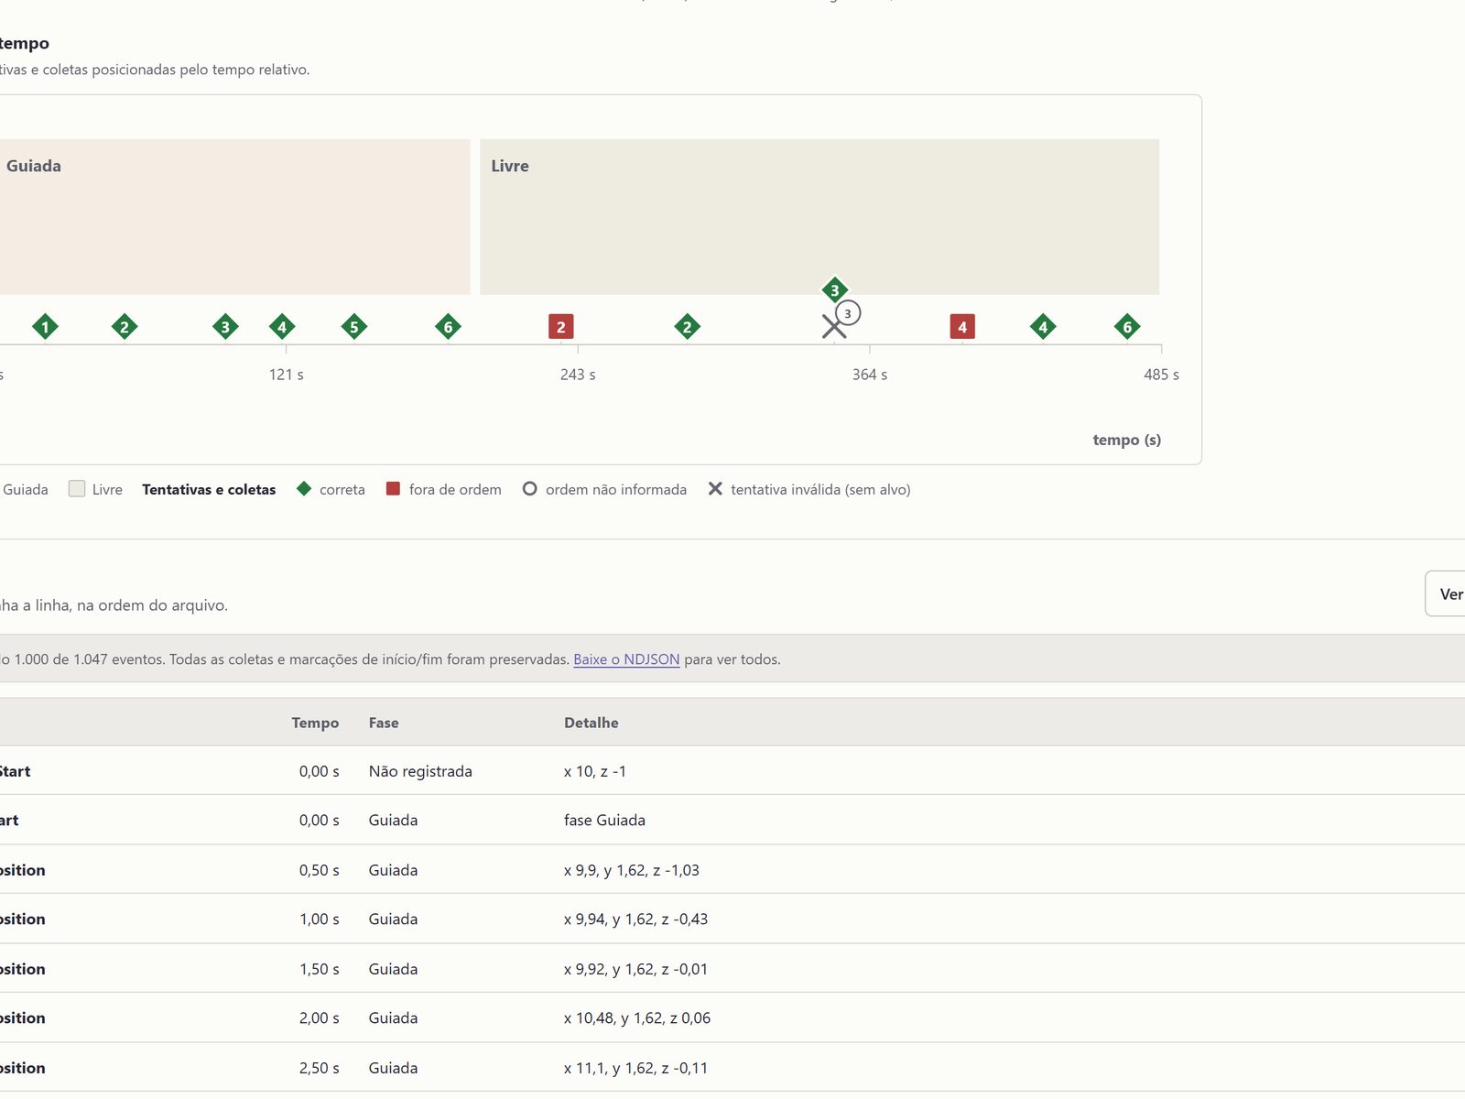
Task: Click the 'x 10, z -1' detail cell
Action: pos(595,771)
